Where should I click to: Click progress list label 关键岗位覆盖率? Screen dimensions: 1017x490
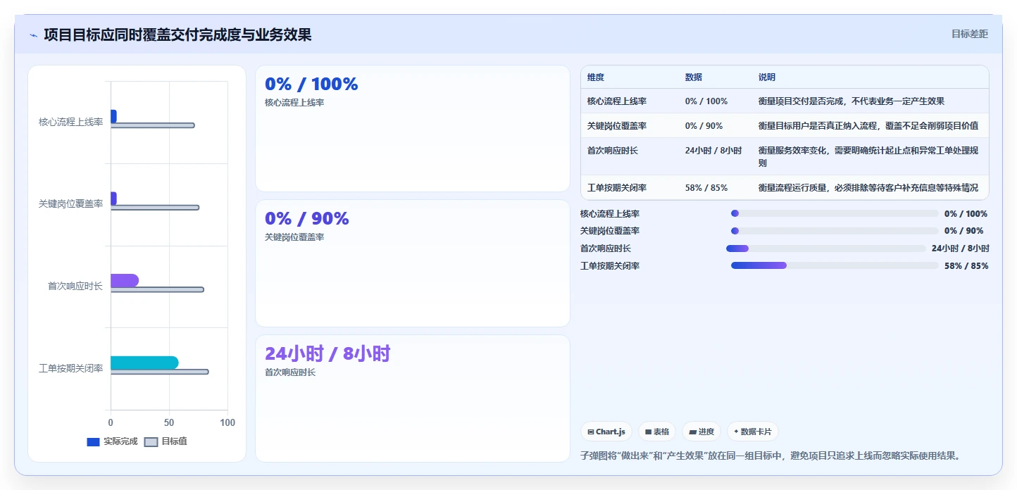click(610, 231)
